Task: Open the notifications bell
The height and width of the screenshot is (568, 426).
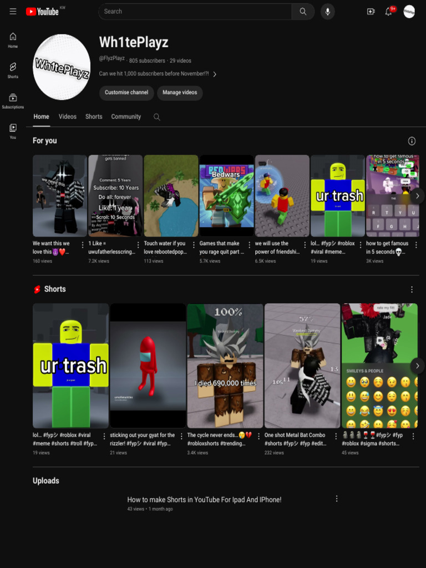Action: point(388,12)
